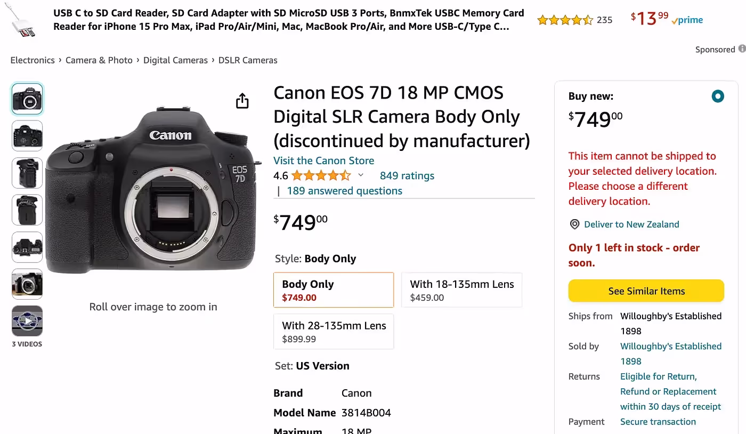Image resolution: width=746 pixels, height=434 pixels.
Task: Select the camera top-view thumbnail
Action: [x=27, y=247]
